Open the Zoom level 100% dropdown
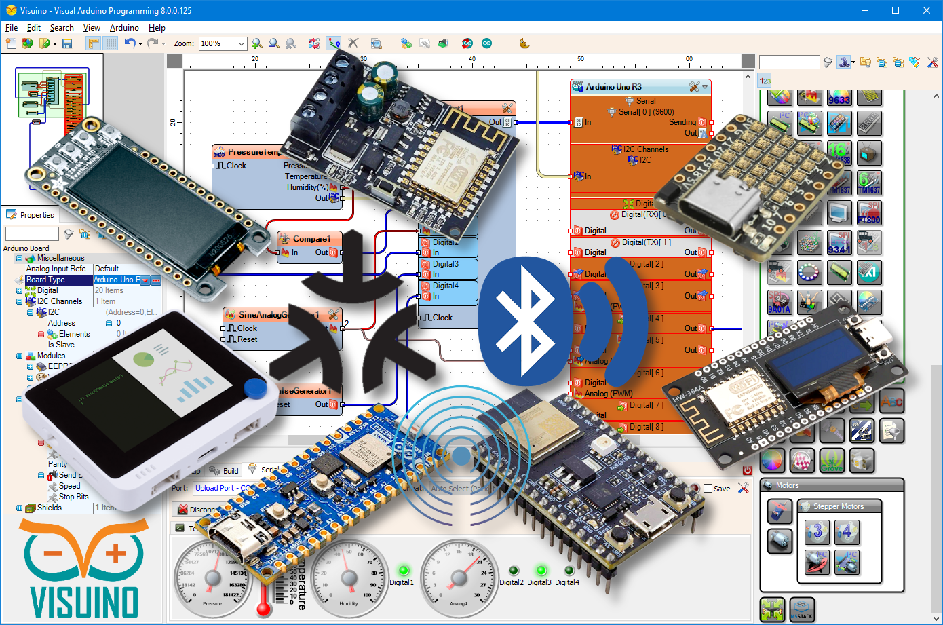Screen dimensions: 943x625 click(x=222, y=43)
